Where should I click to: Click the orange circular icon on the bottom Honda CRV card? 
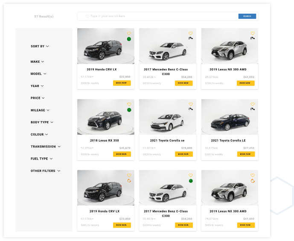coord(129,181)
